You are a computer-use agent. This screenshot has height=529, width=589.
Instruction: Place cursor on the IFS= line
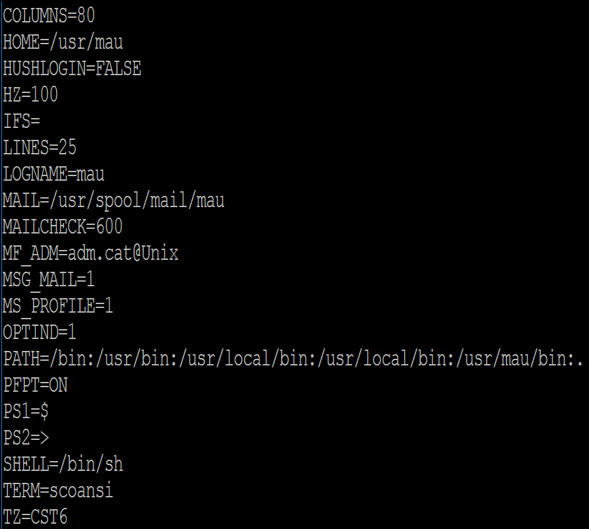click(x=21, y=121)
